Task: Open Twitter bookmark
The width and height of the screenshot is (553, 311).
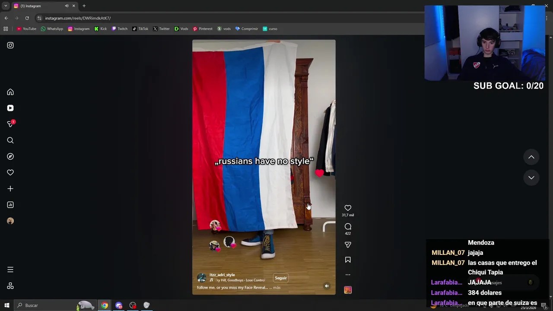Action: coord(161,29)
